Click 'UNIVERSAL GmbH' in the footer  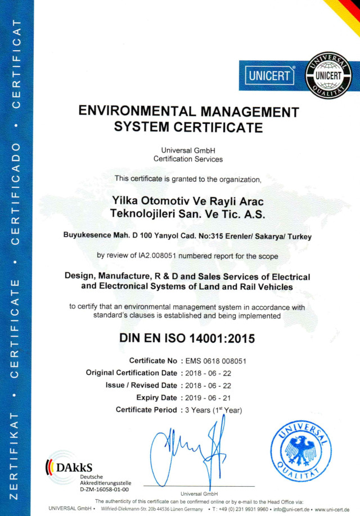click(x=70, y=509)
